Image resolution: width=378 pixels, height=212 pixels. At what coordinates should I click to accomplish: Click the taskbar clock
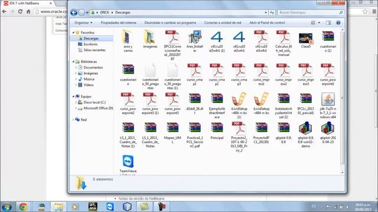[x=363, y=207]
